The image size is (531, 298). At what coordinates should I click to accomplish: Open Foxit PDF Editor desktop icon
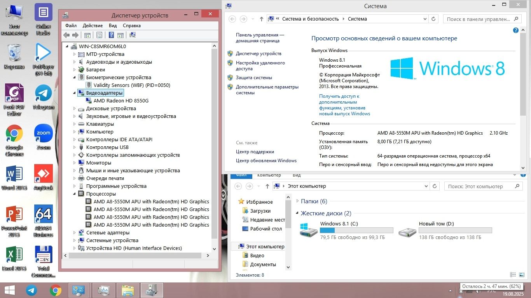point(14,100)
